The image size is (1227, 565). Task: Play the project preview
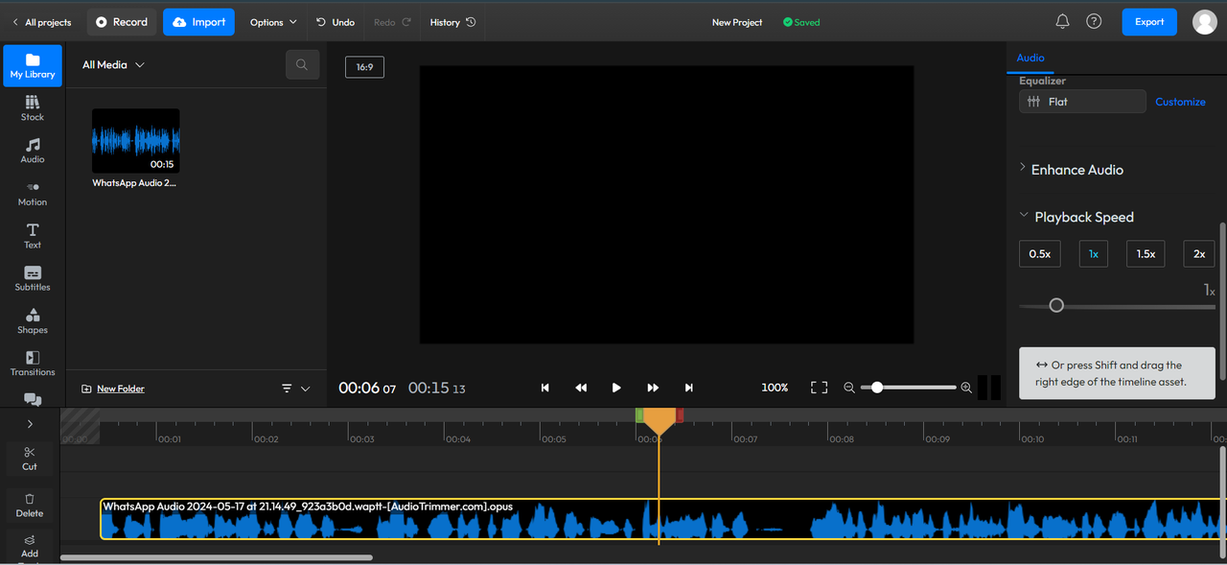click(616, 388)
